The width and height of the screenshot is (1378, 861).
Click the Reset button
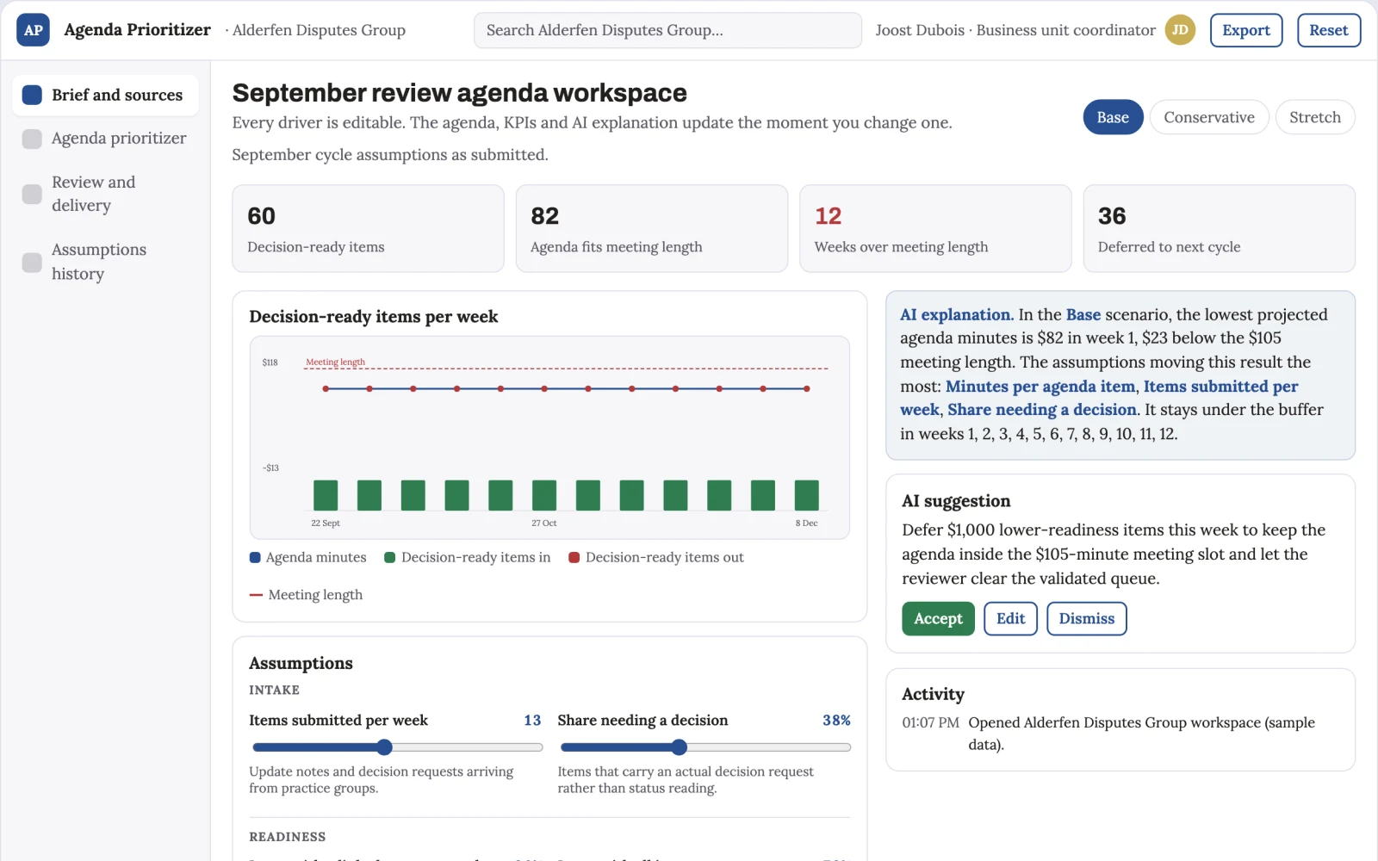[x=1329, y=30]
